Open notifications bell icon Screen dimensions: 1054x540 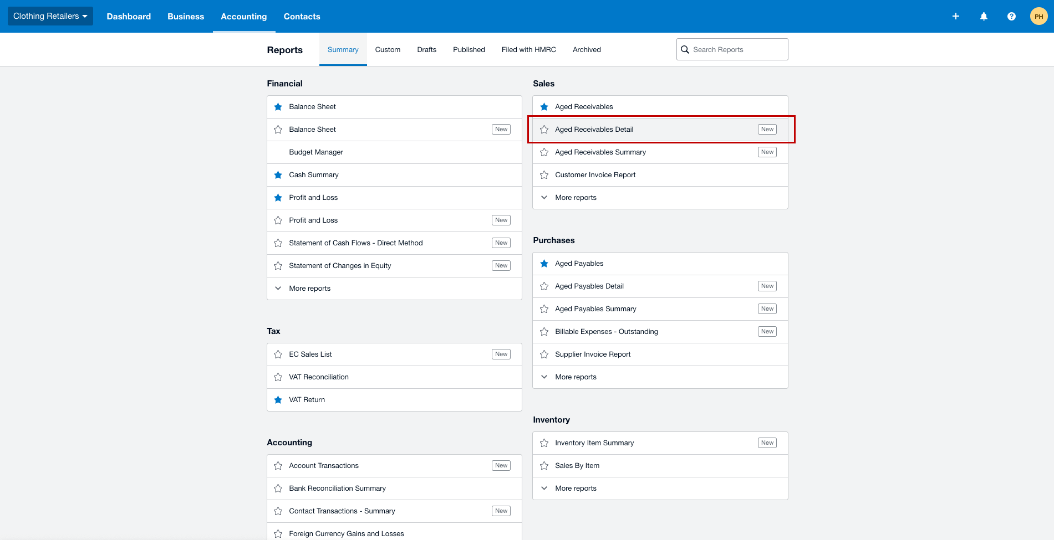pyautogui.click(x=984, y=17)
